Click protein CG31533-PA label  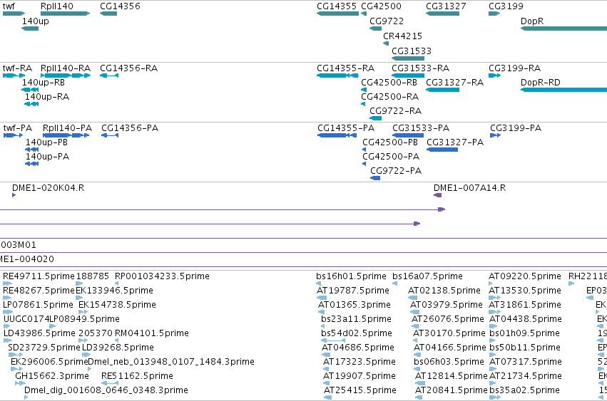421,128
